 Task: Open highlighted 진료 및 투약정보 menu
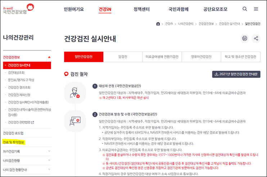pyautogui.click(x=13, y=142)
